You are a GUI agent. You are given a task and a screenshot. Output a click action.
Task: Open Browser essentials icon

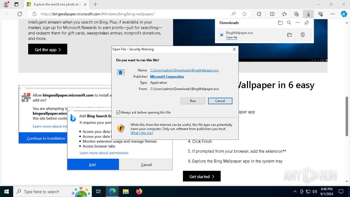point(320,14)
